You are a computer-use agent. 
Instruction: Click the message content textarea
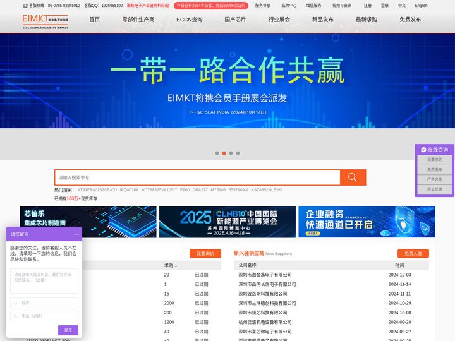[44, 281]
